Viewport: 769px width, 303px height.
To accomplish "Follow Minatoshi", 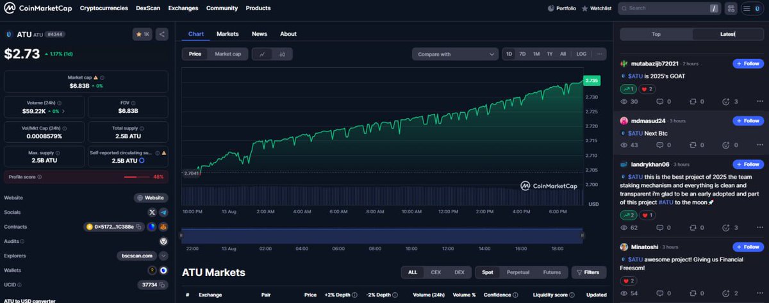I will click(x=748, y=247).
